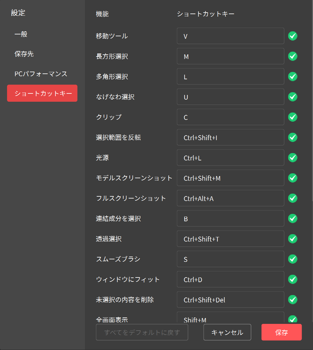Click the キャンセル button
The width and height of the screenshot is (313, 350).
point(227,332)
